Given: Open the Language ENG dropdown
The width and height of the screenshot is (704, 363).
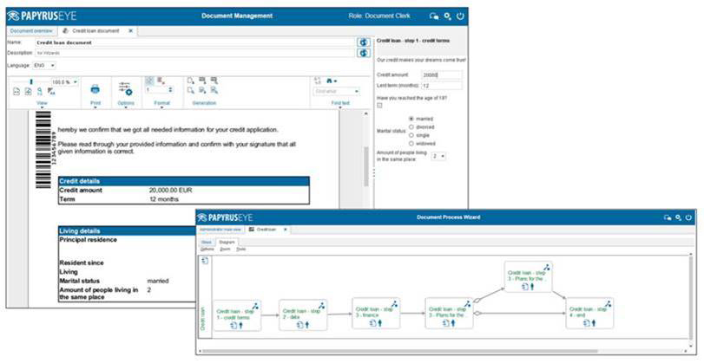Looking at the screenshot, I should [x=44, y=66].
